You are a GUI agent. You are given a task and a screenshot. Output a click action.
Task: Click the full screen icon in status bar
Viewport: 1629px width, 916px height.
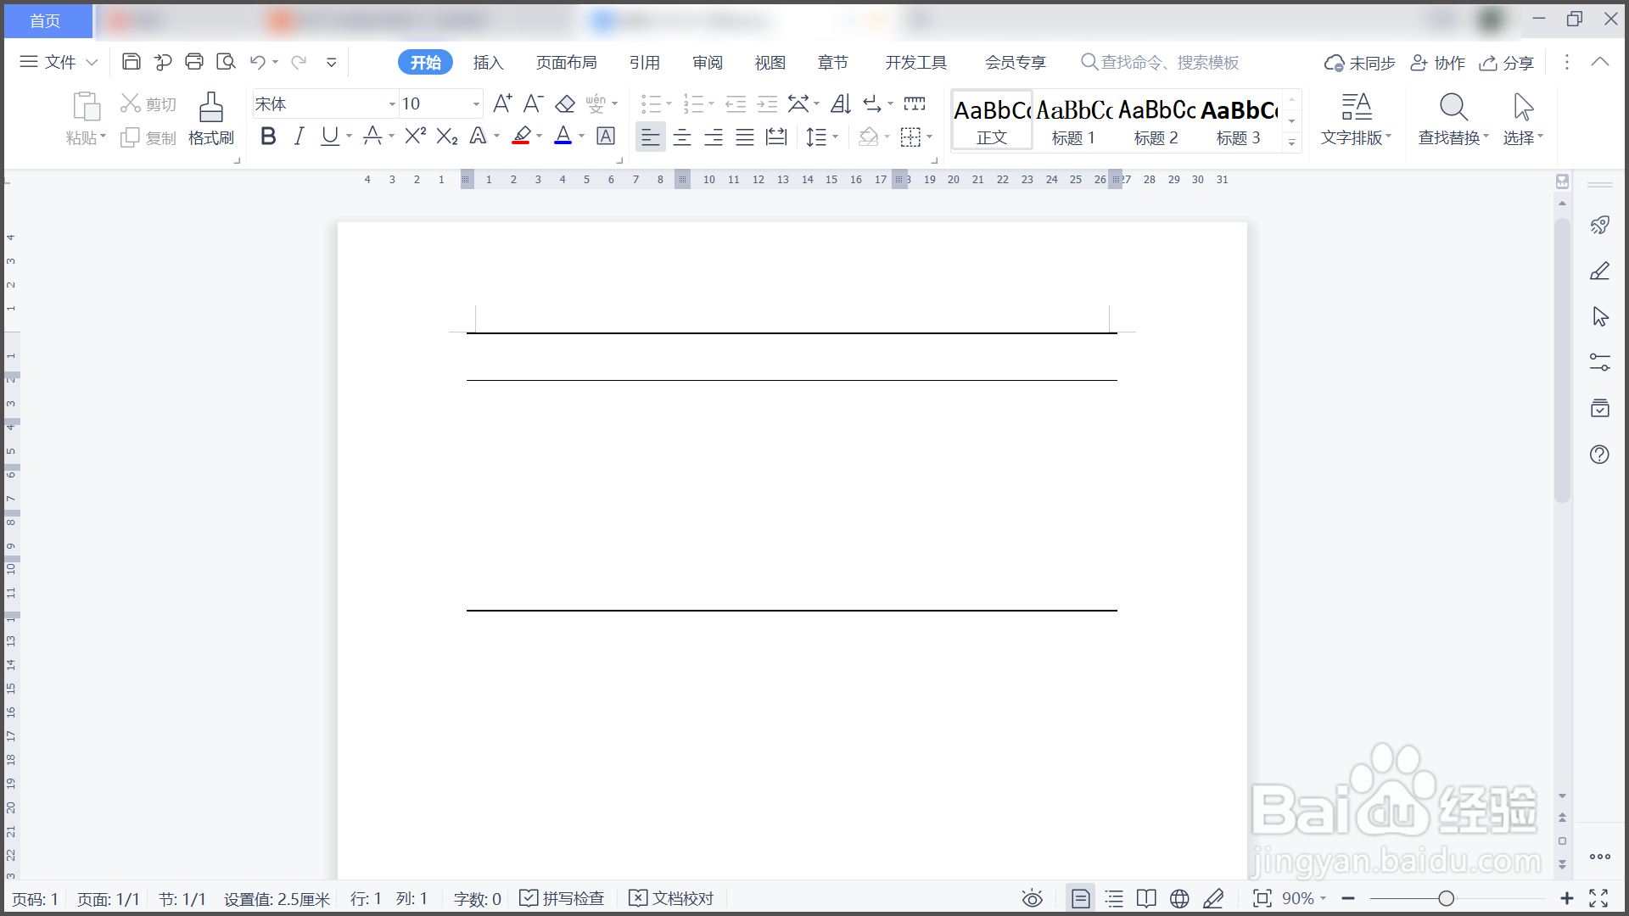point(1598,898)
